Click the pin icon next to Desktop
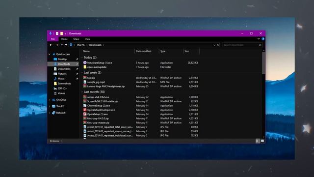The height and width of the screenshot is (177, 314). pos(77,59)
